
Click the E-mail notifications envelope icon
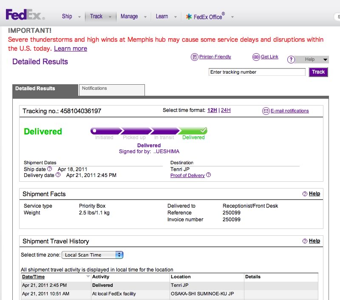(266, 111)
